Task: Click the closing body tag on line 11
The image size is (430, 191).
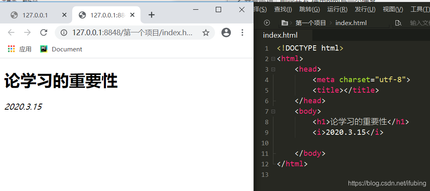Action: (x=310, y=153)
